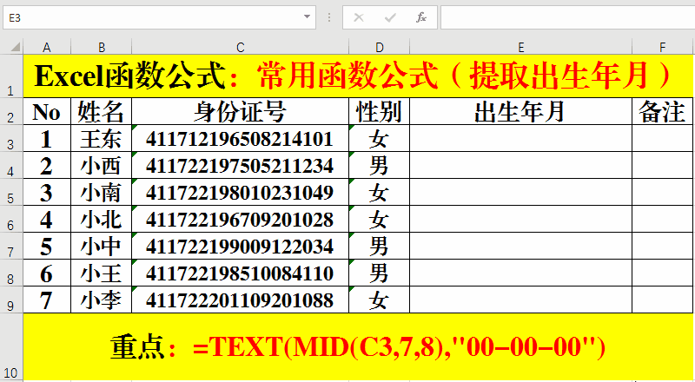Select column F header
The image size is (695, 382).
coord(663,47)
